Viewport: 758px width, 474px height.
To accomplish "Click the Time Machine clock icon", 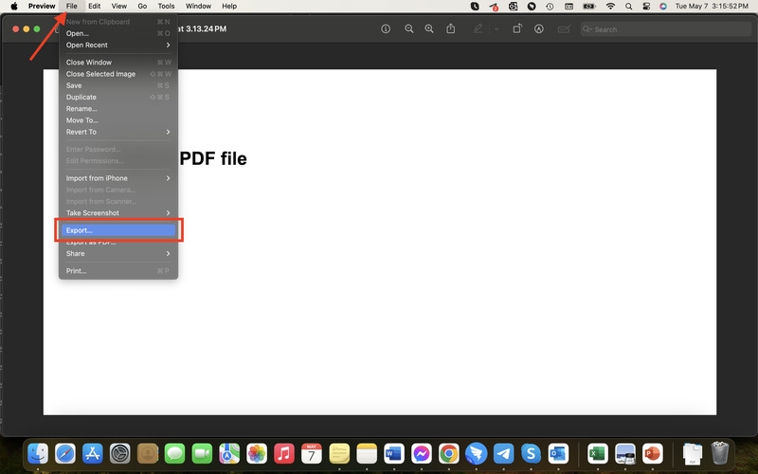I will 550,7.
